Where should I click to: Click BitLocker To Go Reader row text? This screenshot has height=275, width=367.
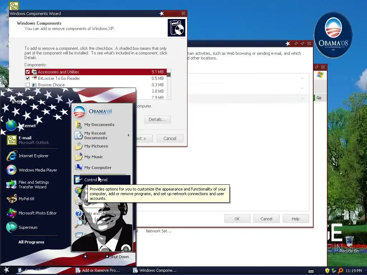click(59, 78)
